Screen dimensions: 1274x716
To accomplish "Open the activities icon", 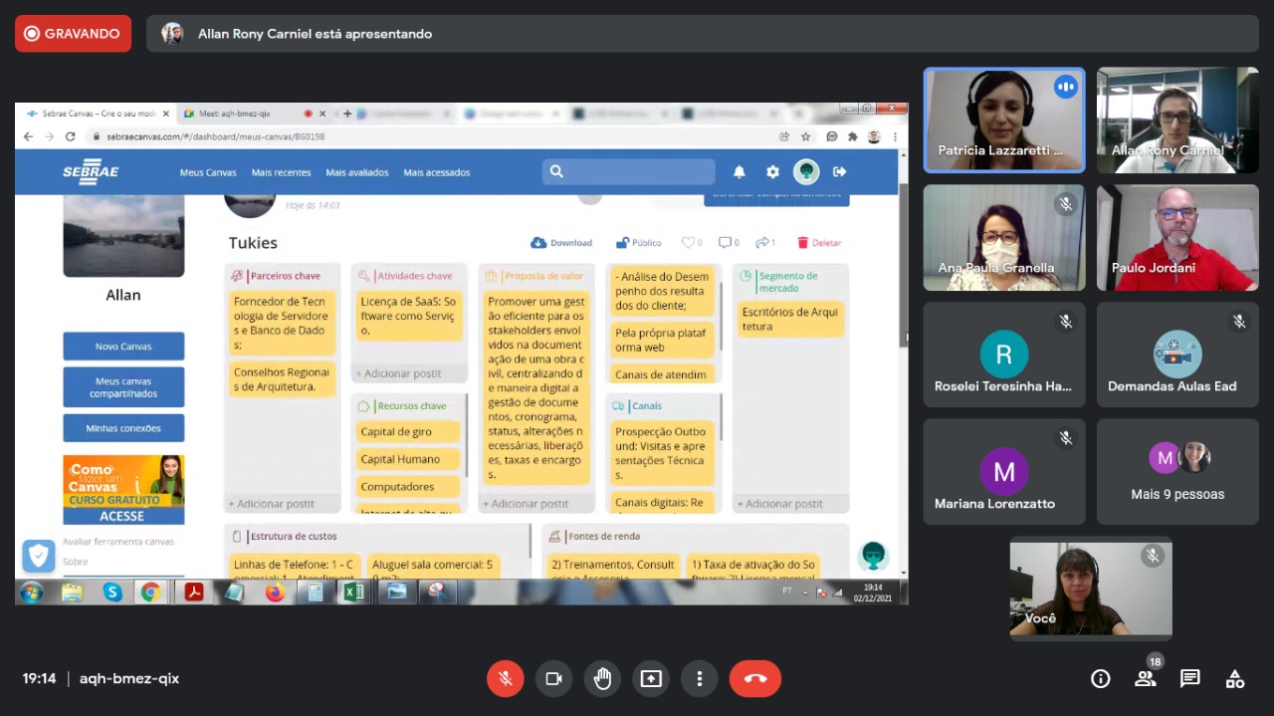I will (x=1234, y=678).
